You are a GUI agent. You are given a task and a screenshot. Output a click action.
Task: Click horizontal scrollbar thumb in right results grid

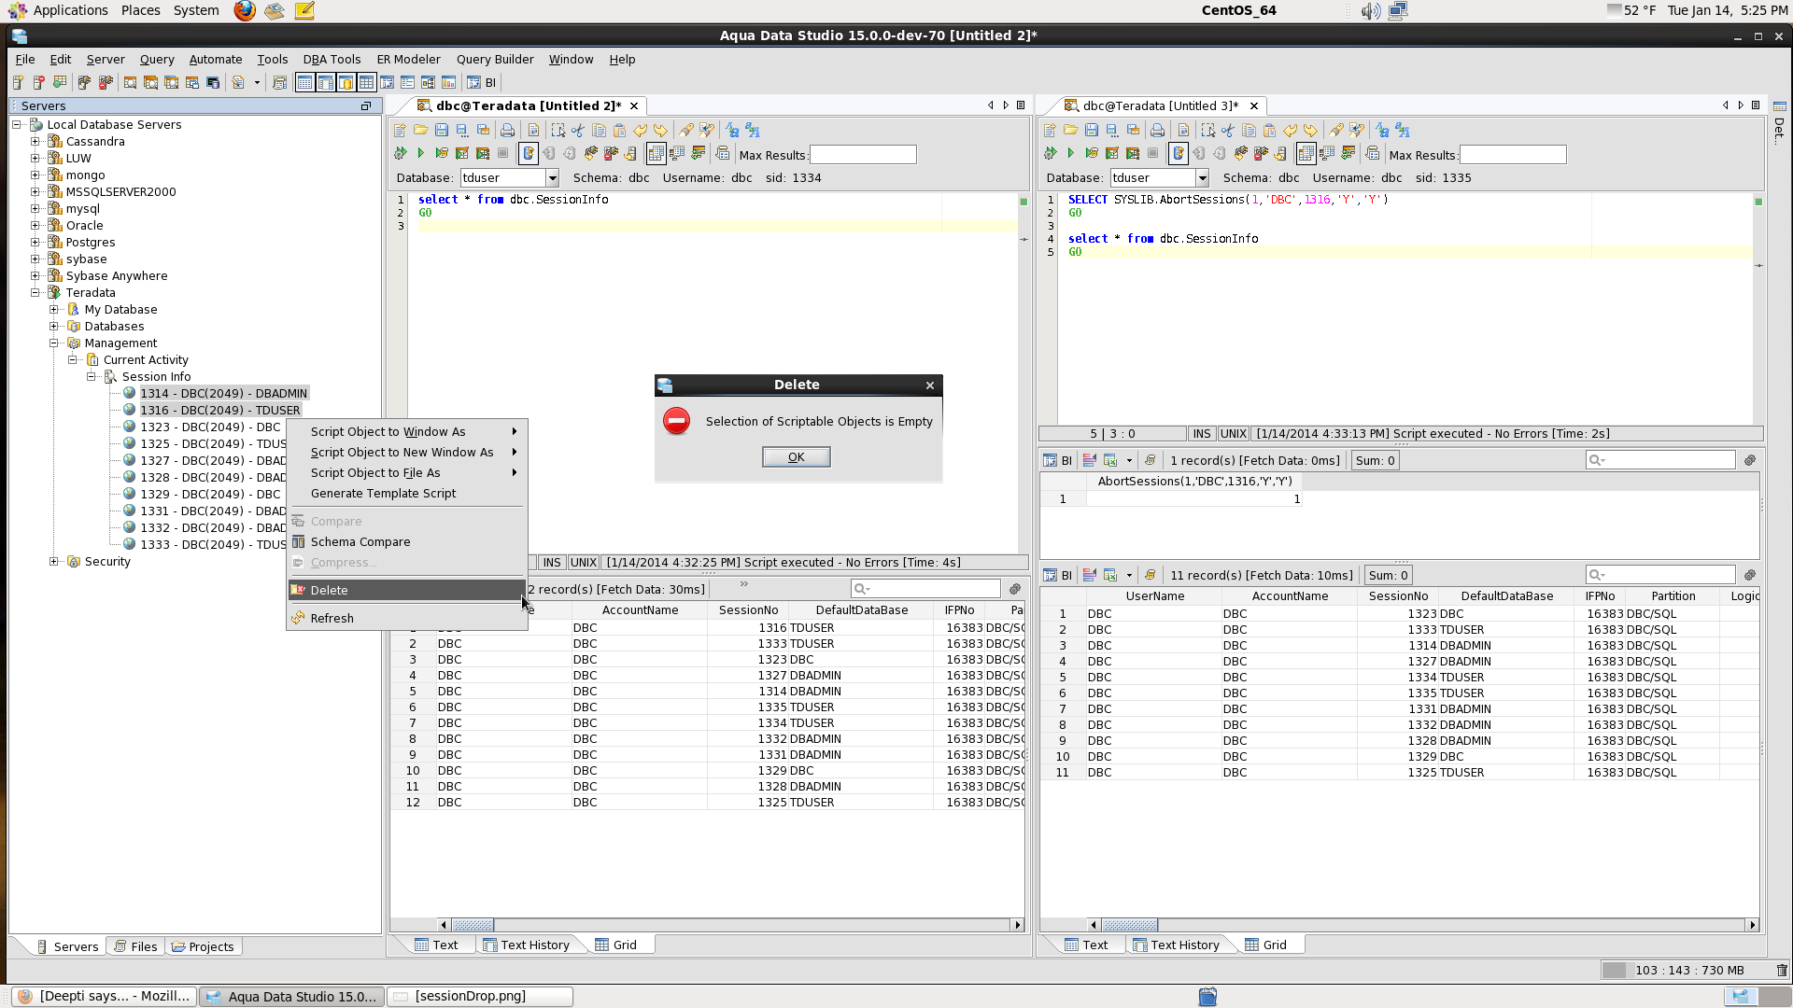click(x=1130, y=925)
